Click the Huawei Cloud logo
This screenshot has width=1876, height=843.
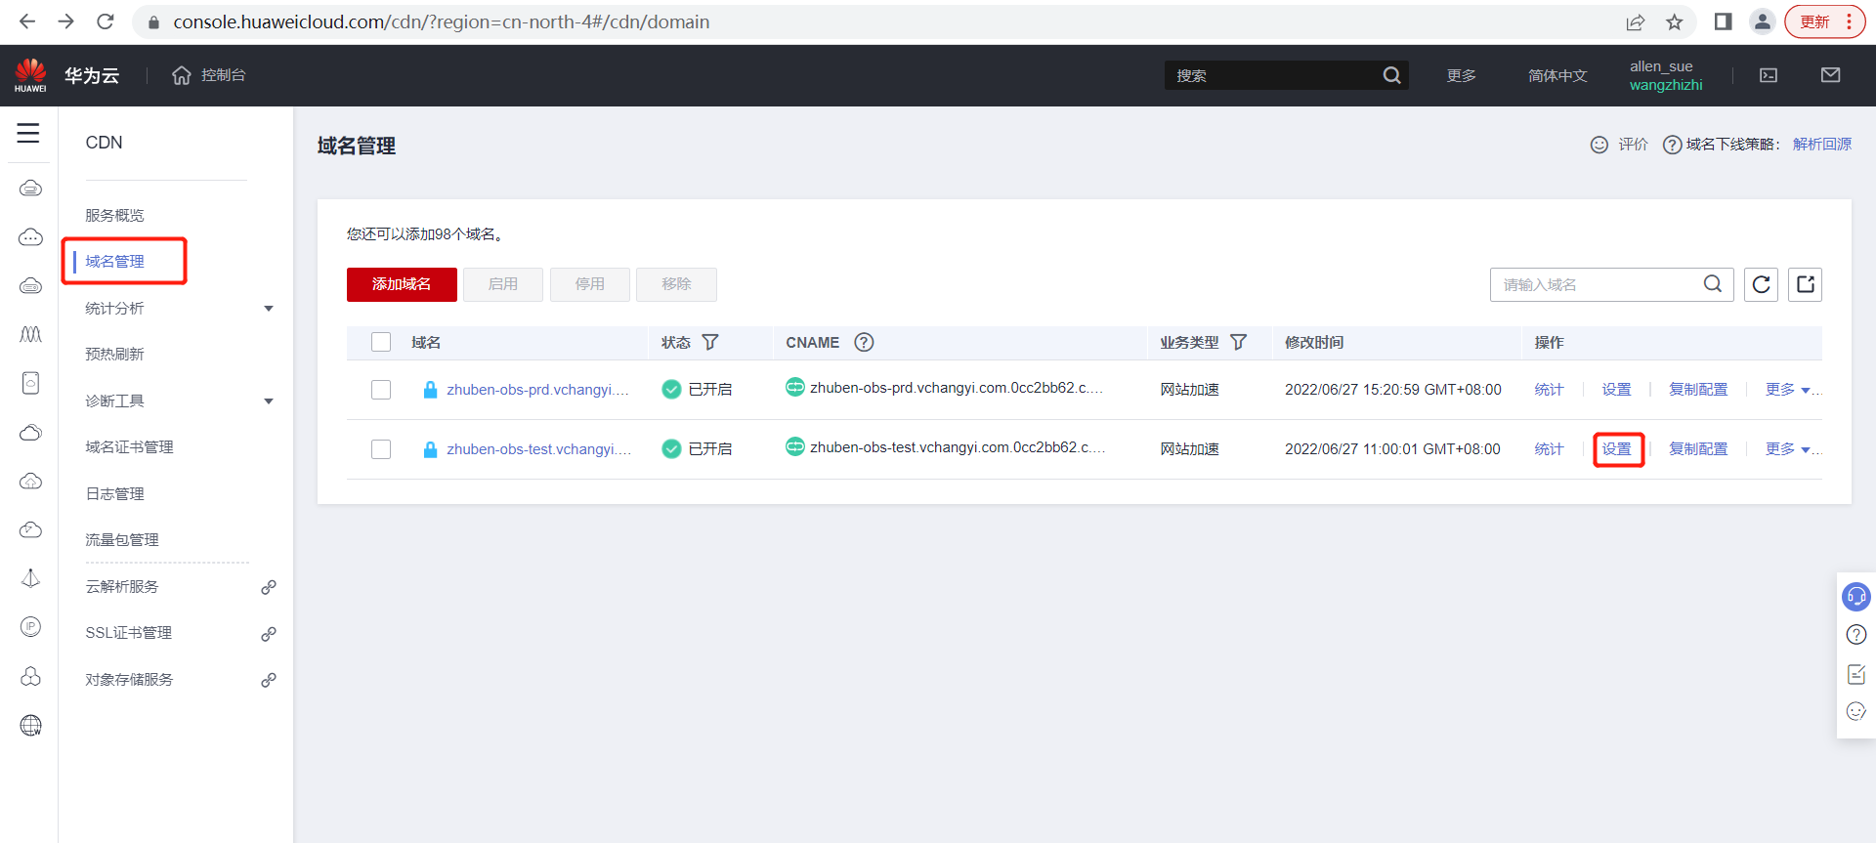pos(30,75)
